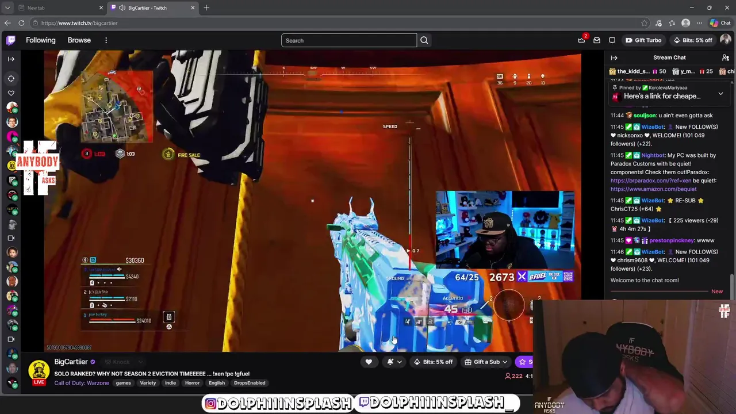Click Nightbot username in chat
This screenshot has width=736, height=414.
coord(653,155)
